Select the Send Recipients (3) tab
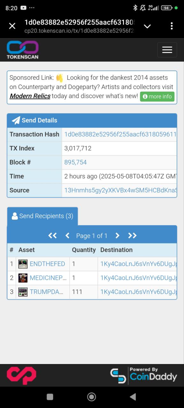This screenshot has width=184, height=408. pyautogui.click(x=42, y=216)
